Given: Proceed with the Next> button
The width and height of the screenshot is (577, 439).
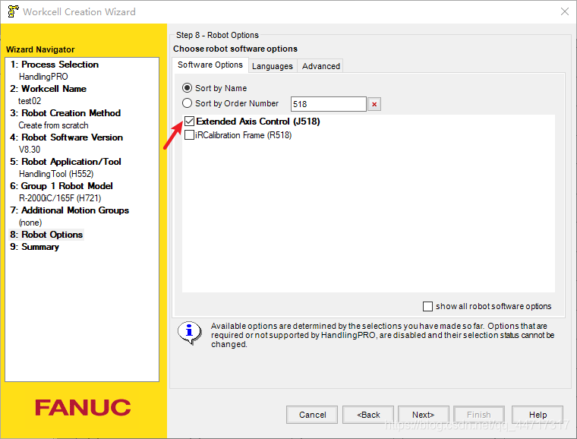Looking at the screenshot, I should (424, 415).
